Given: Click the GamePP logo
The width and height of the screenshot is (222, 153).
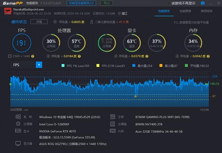Looking at the screenshot, I should click(13, 3).
